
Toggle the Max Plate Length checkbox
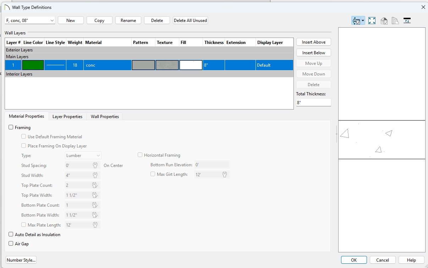coord(23,224)
